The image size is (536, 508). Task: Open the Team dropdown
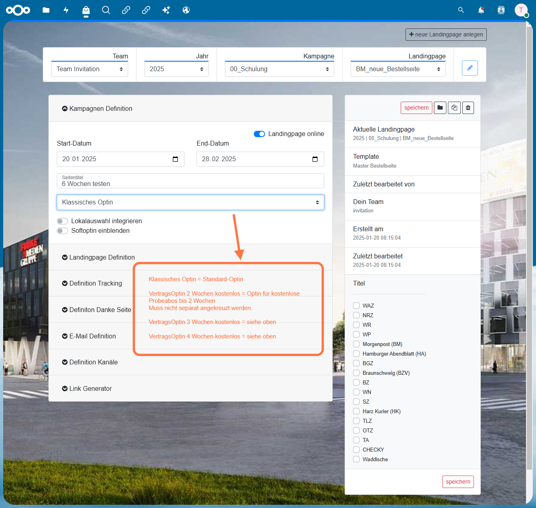point(90,69)
